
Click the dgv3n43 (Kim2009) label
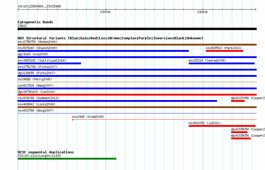point(33,54)
